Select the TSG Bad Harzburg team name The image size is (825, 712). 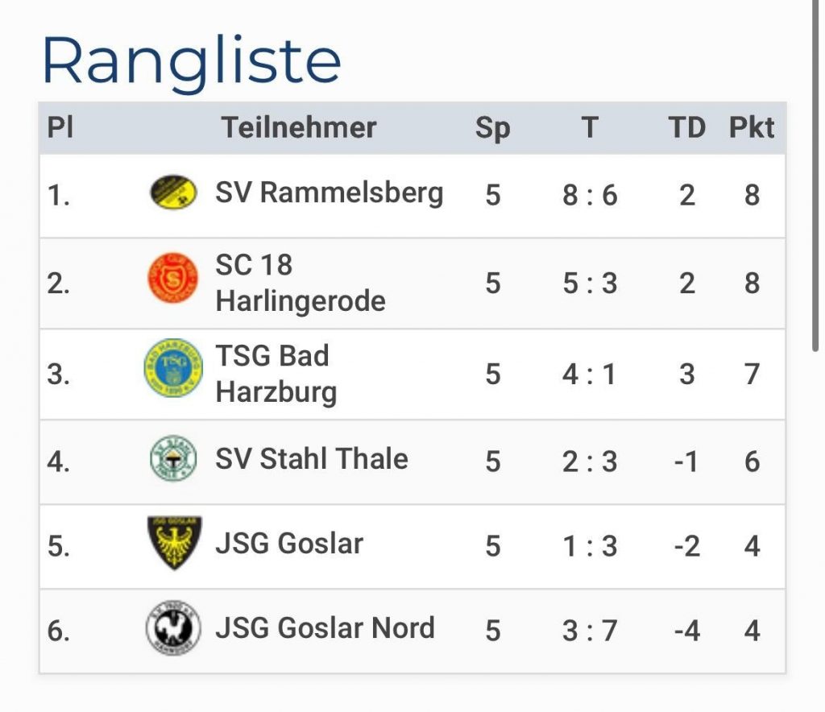pyautogui.click(x=276, y=374)
